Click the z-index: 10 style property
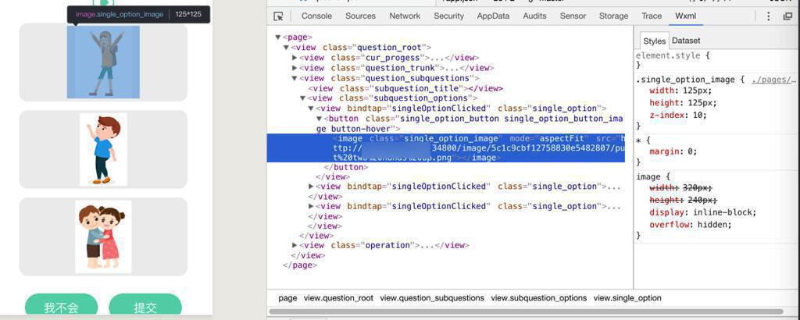The width and height of the screenshot is (800, 320). pos(678,116)
